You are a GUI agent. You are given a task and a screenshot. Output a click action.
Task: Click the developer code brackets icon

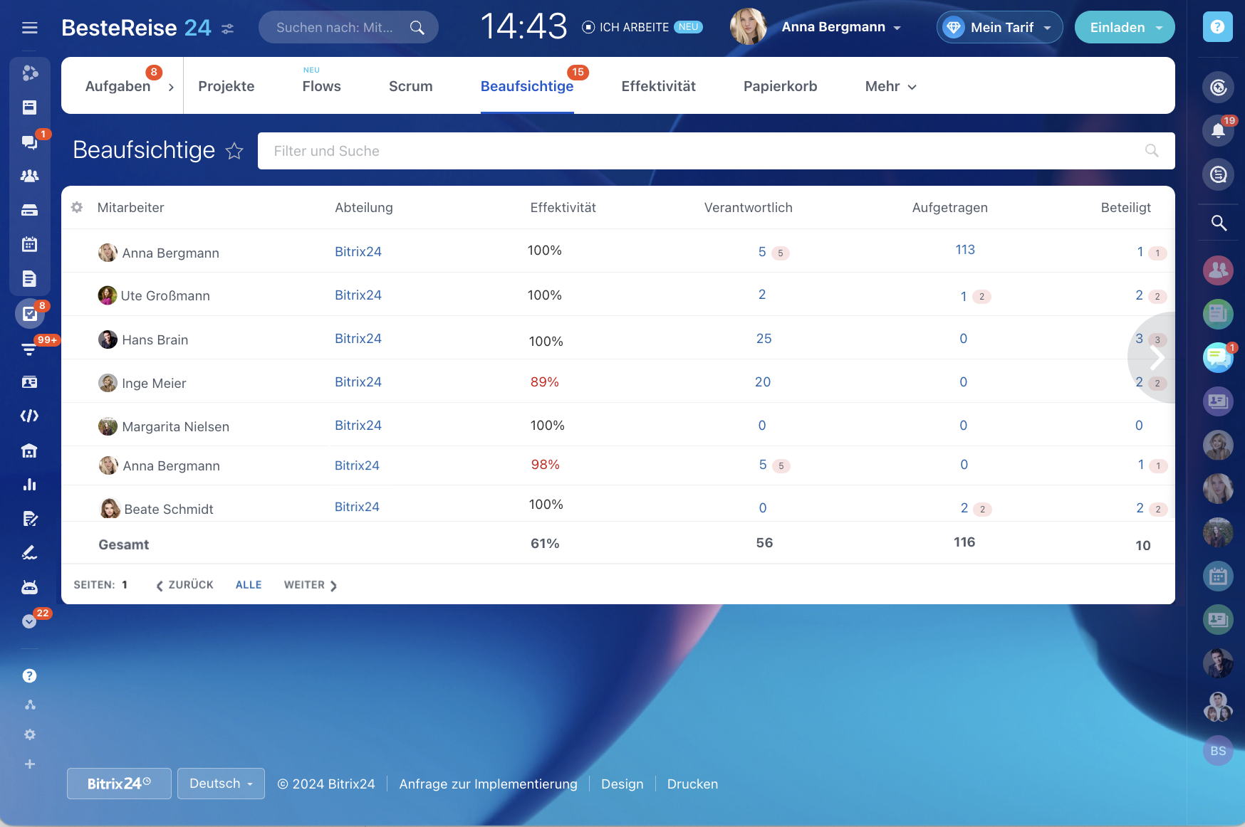[x=29, y=416]
